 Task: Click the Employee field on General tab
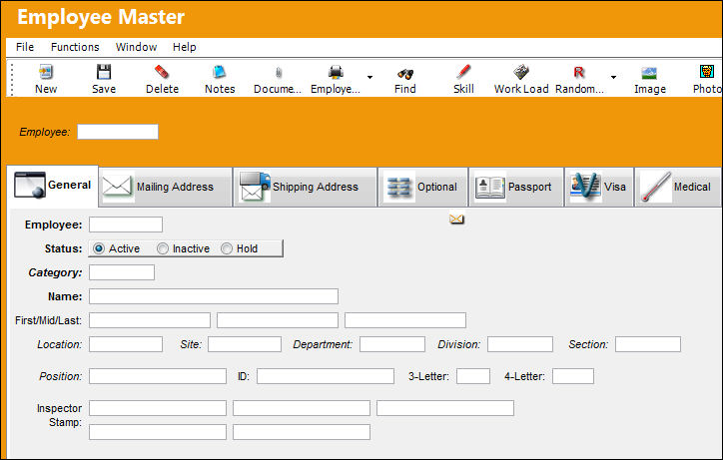coord(126,225)
